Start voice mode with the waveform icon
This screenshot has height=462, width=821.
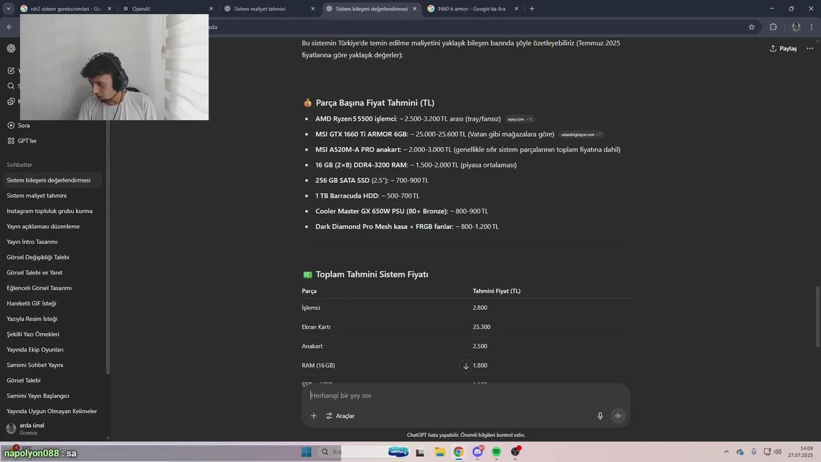[x=618, y=416]
